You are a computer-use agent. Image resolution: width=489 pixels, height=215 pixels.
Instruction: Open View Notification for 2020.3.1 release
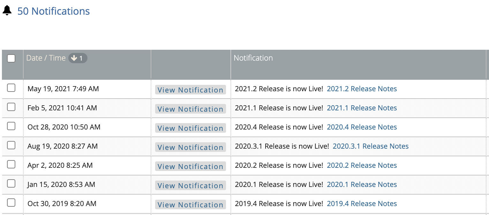(x=191, y=147)
